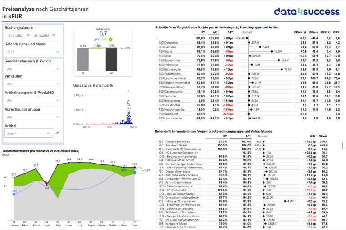The image size is (346, 230).
Task: Click the 1108 - SP Polstermöbel row label
Action: tap(173, 190)
